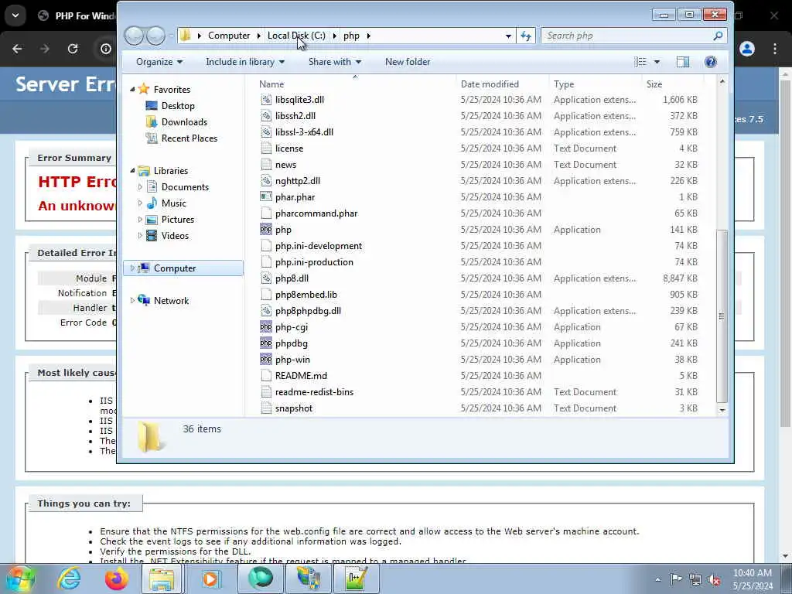Click the file list scroll down arrow
The height and width of the screenshot is (594, 792).
(722, 410)
